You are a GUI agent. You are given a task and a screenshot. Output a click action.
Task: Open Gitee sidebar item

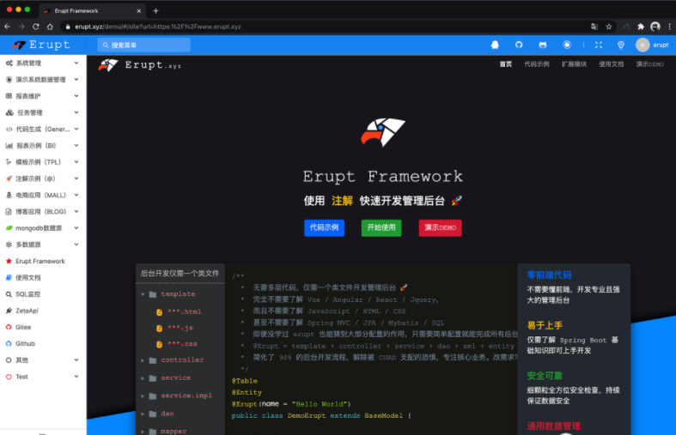[42, 328]
